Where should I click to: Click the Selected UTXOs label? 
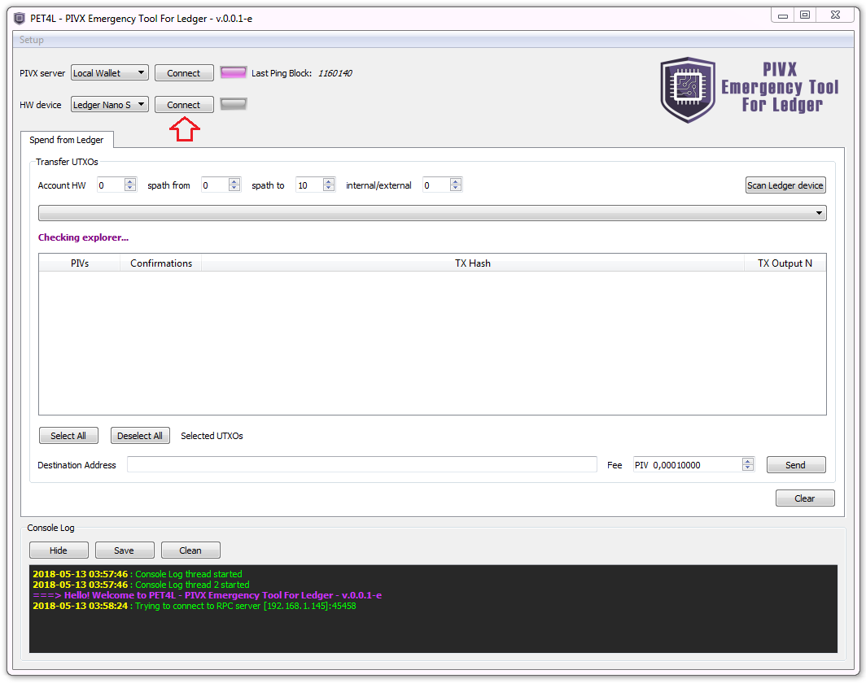[212, 436]
